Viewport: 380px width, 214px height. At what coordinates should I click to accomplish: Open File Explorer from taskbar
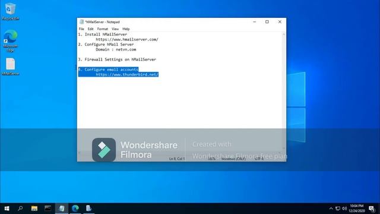[34, 209]
